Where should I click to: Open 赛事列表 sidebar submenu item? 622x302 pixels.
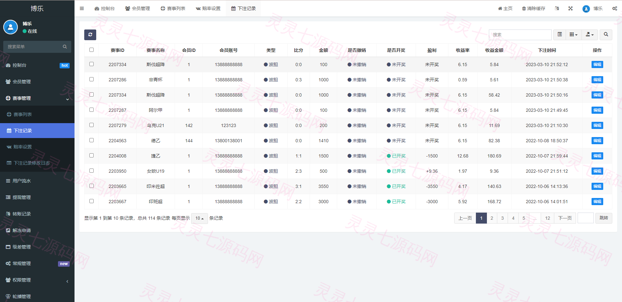click(x=37, y=114)
